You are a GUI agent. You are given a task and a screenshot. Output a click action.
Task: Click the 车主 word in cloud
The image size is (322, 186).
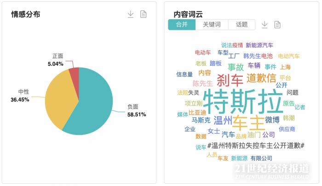pyautogui.click(x=248, y=123)
